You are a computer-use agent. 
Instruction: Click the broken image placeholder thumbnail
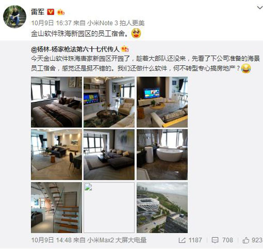coord(109,207)
